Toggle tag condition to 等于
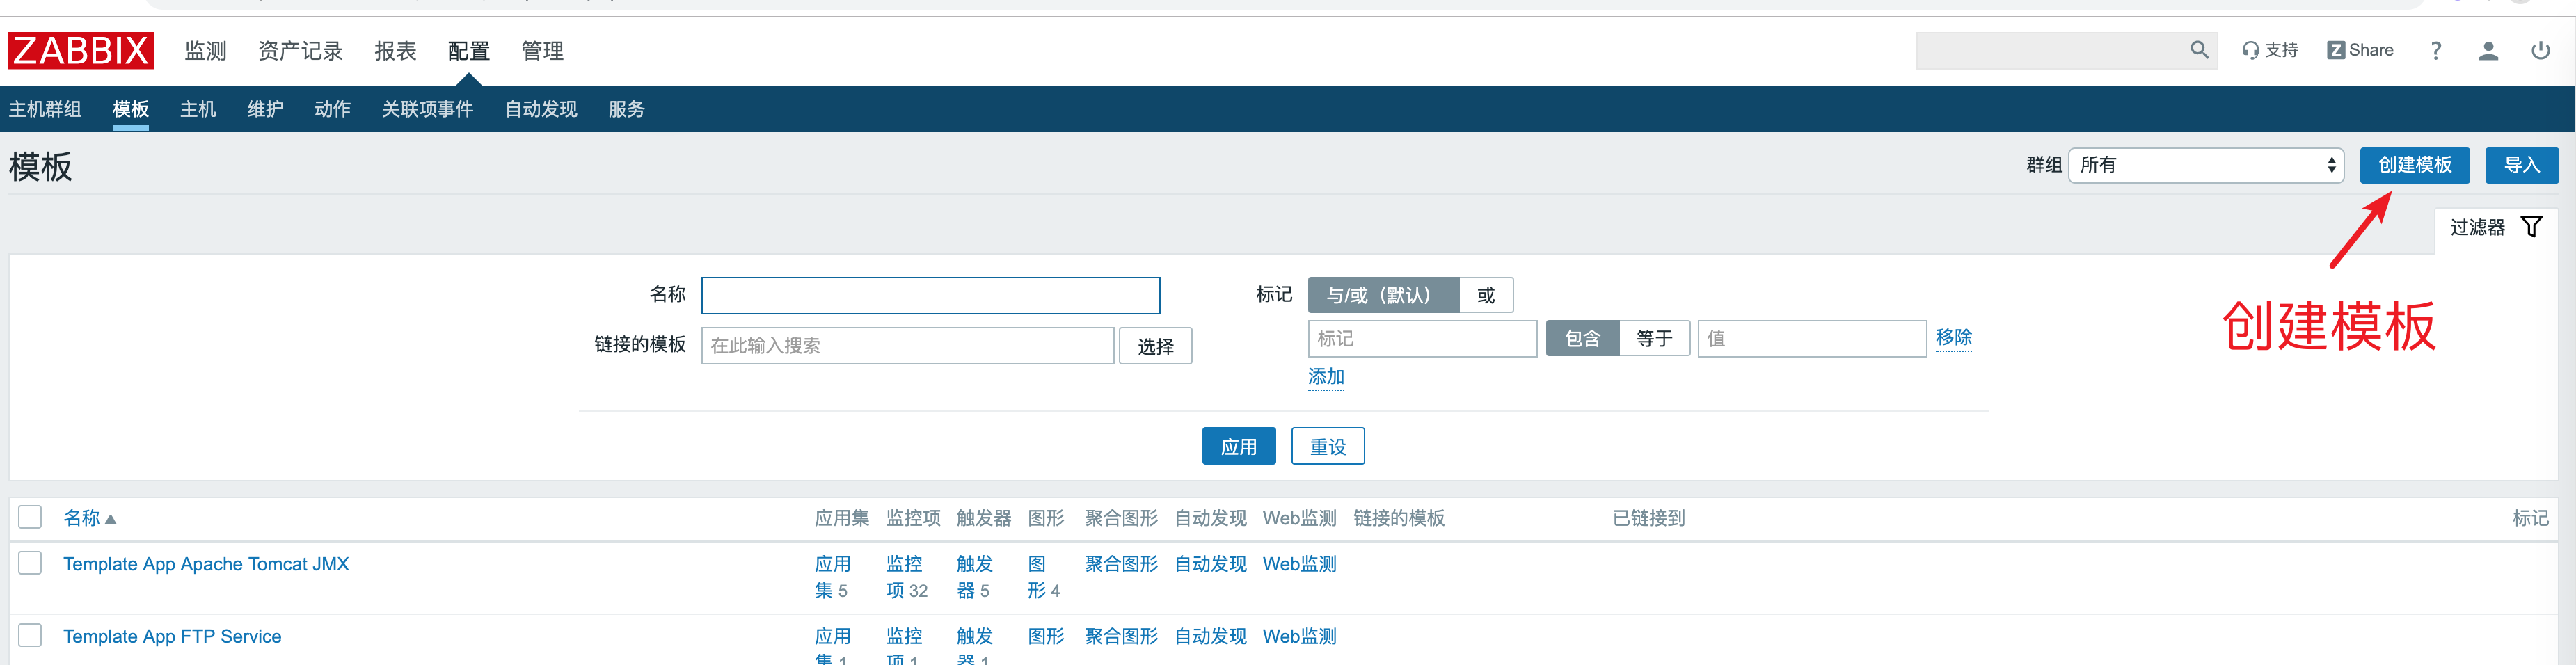Screen dimensions: 2576x665 [1654, 338]
